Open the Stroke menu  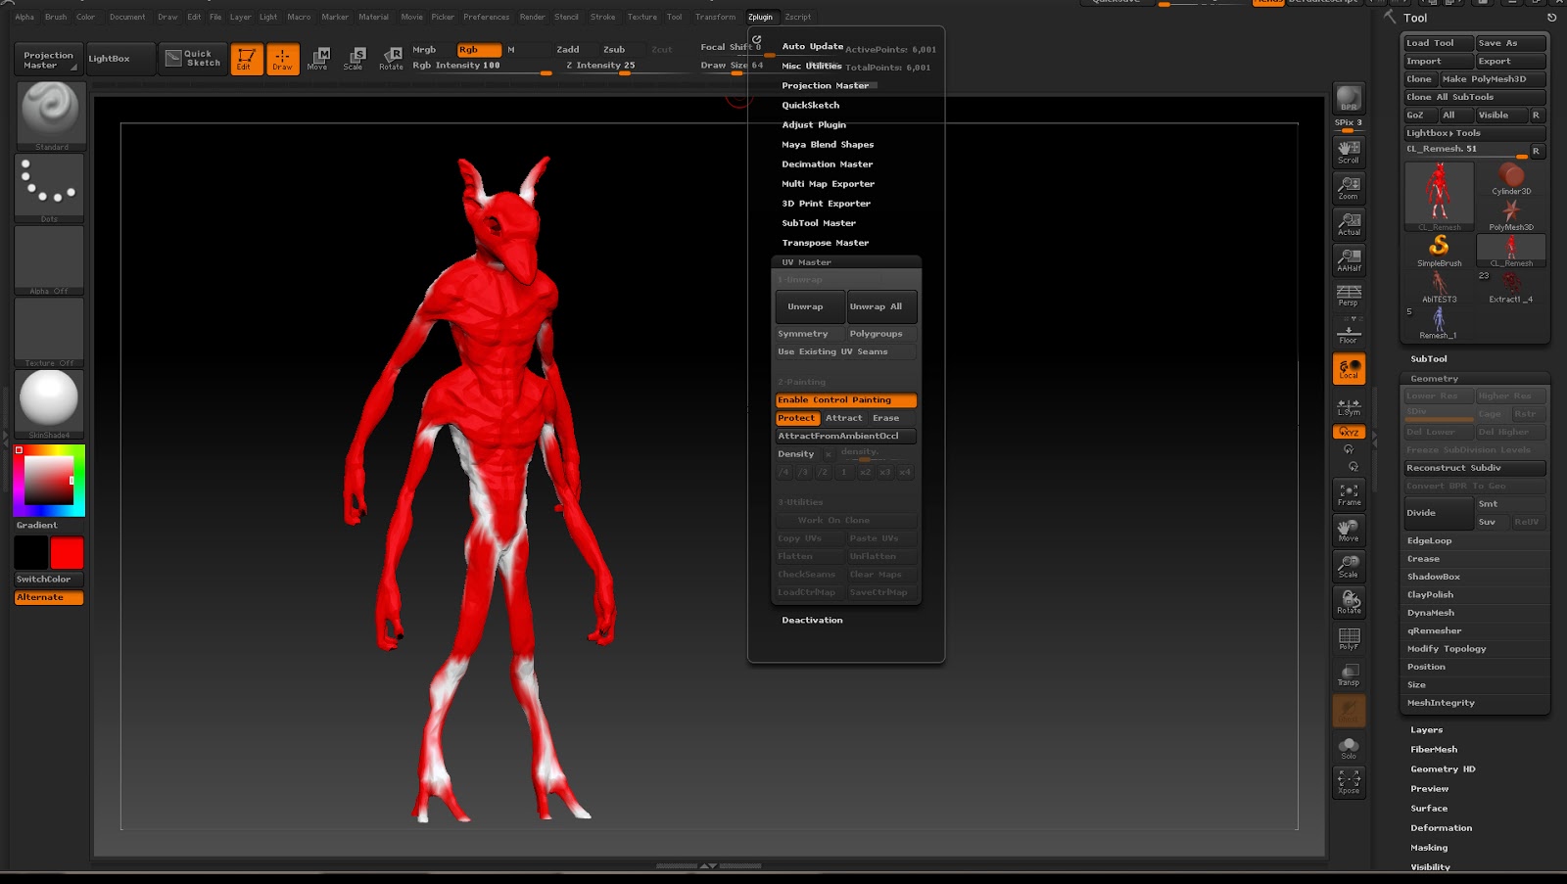(x=603, y=17)
